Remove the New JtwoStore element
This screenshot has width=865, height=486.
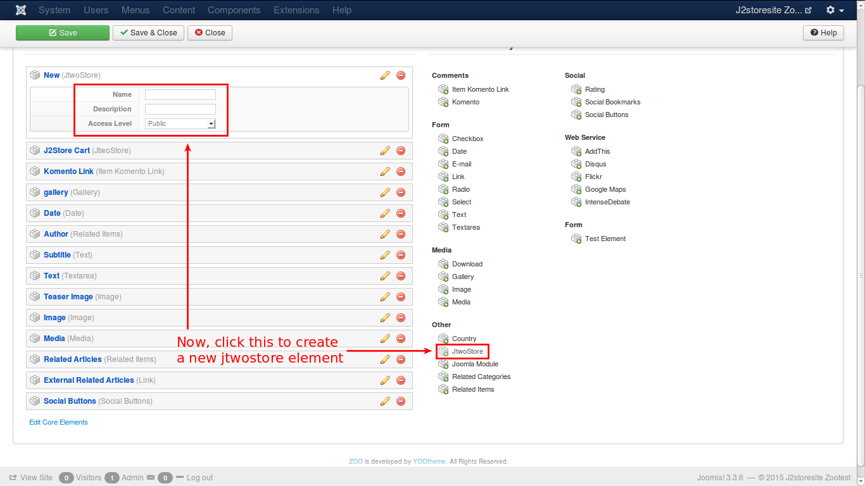click(x=401, y=75)
